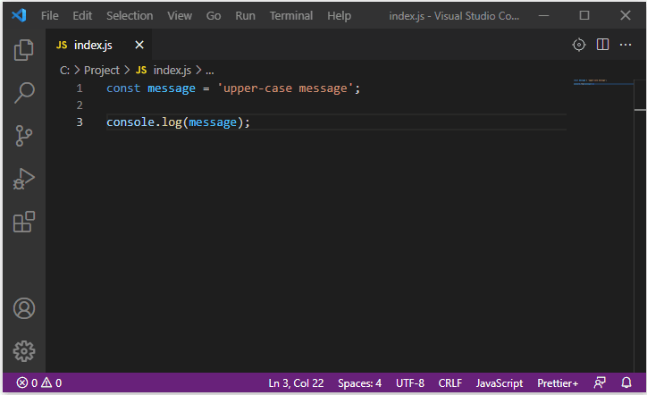Minimize the VS Code window
Image resolution: width=647 pixels, height=395 pixels.
[544, 16]
